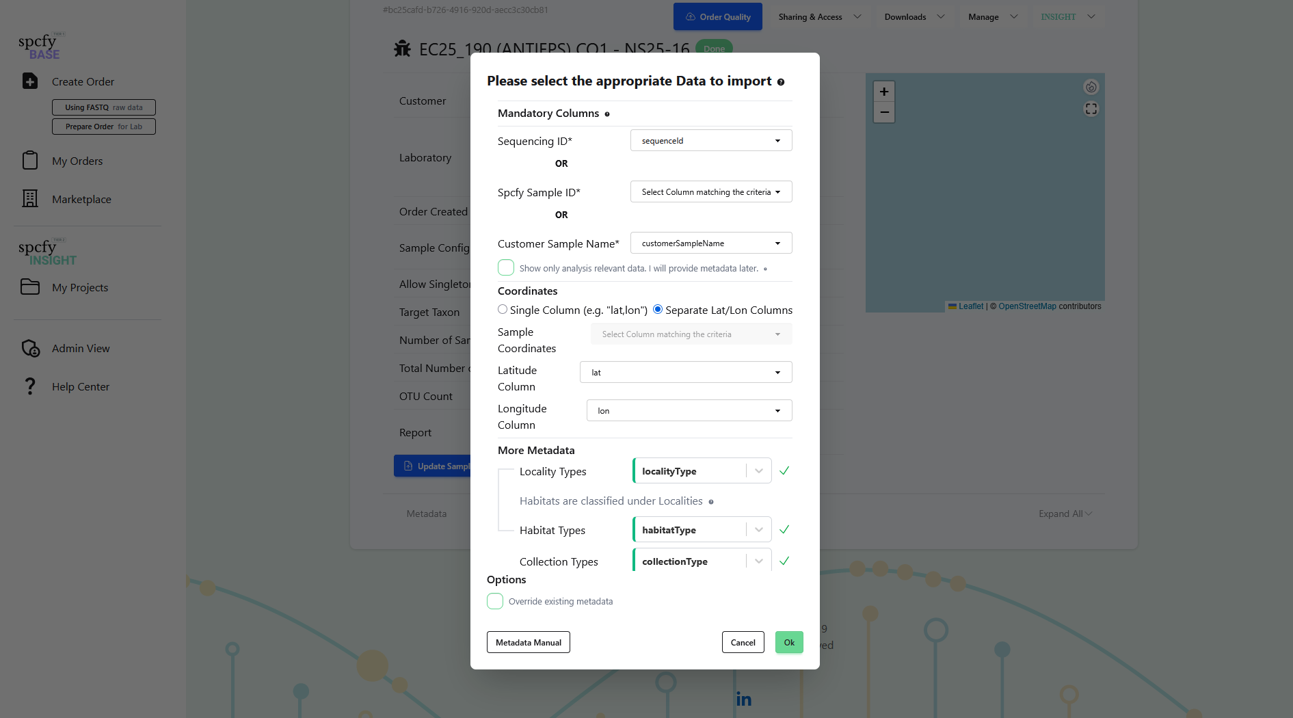Open the Customer Sample Name dropdown
This screenshot has width=1293, height=718.
pos(711,243)
